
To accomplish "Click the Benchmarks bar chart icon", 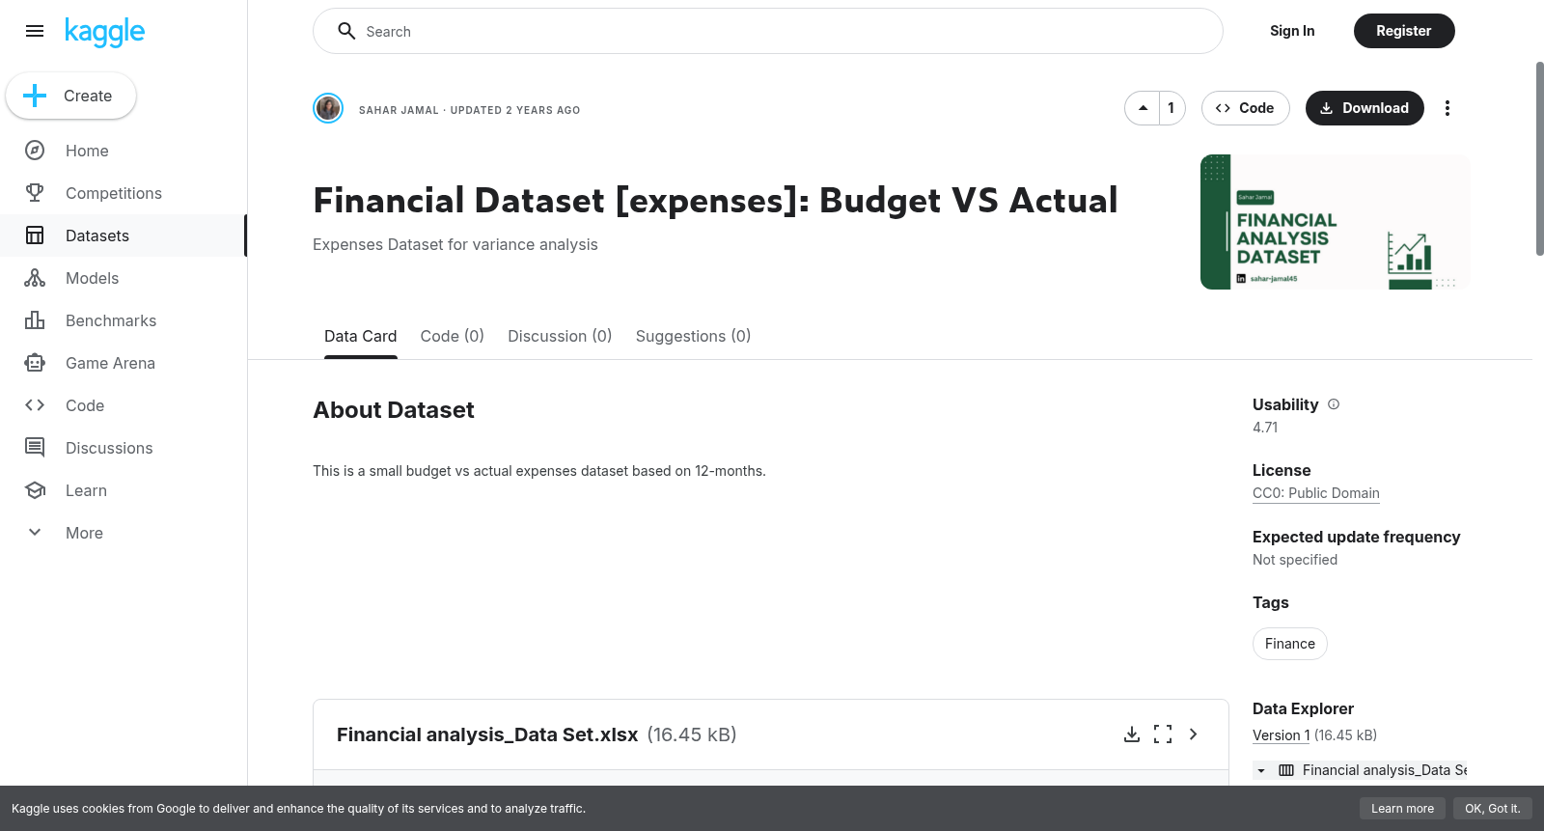I will point(35,320).
